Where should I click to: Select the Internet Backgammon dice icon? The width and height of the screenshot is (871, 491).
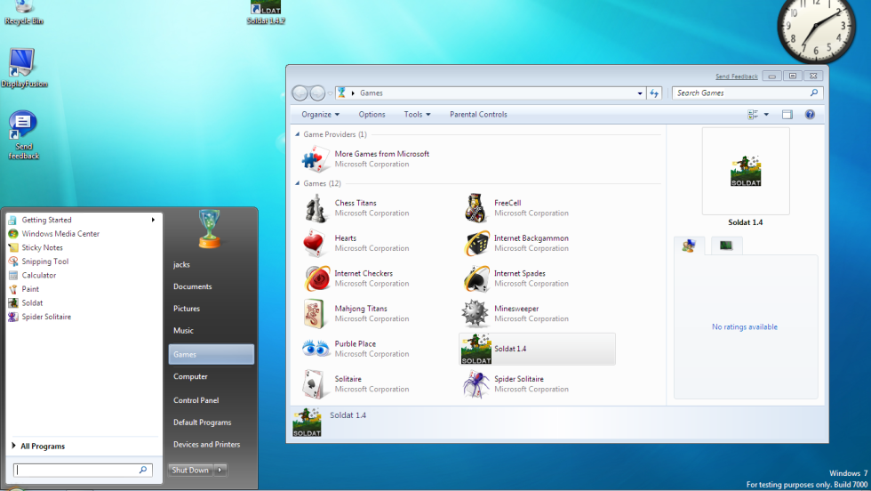tap(475, 243)
